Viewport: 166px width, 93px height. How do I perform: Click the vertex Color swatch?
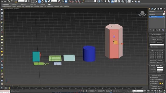pyautogui.click(x=160, y=68)
